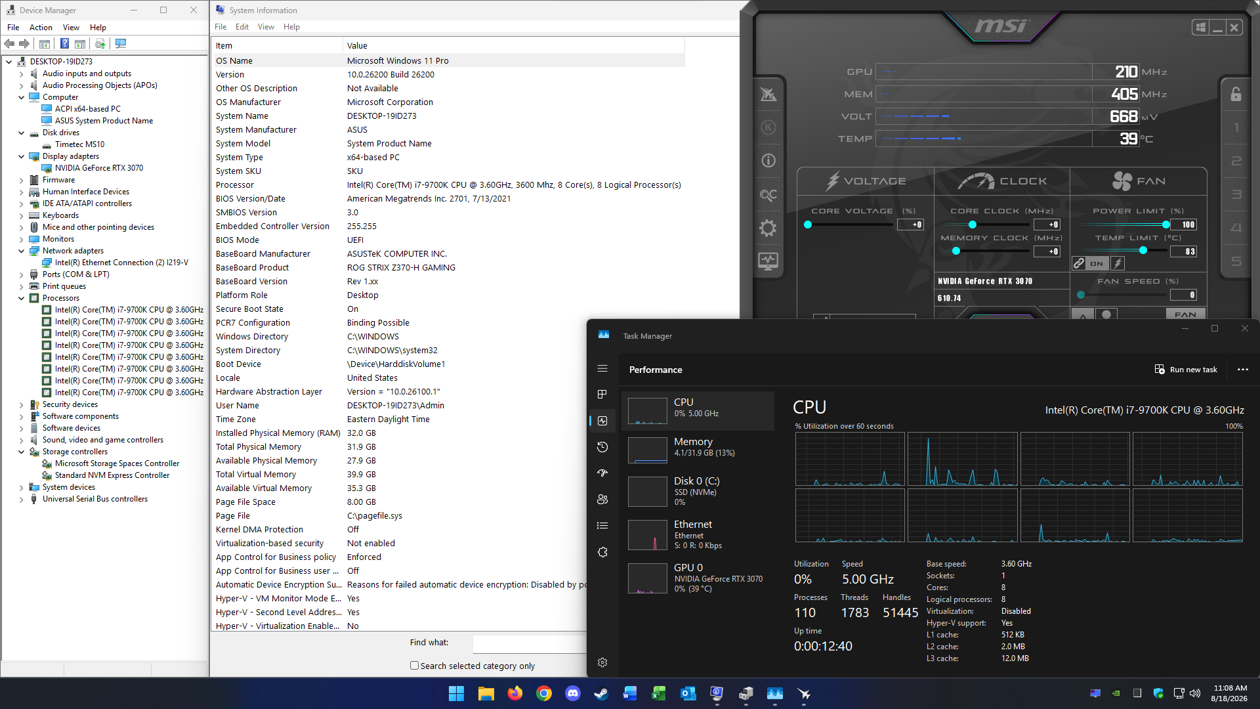
Task: Open Task Manager Processes page icon
Action: [x=602, y=395]
